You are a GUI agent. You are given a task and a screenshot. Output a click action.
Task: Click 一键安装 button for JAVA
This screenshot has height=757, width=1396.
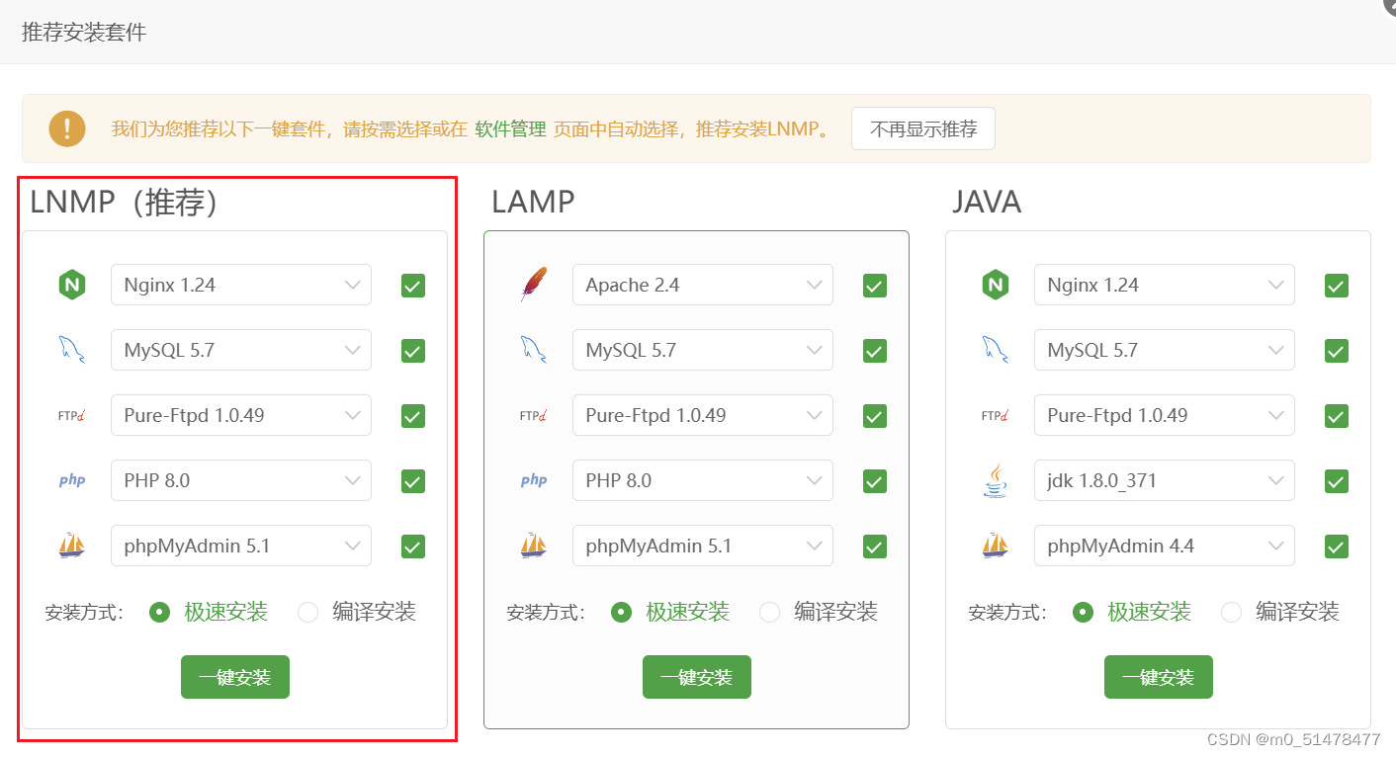click(1159, 677)
